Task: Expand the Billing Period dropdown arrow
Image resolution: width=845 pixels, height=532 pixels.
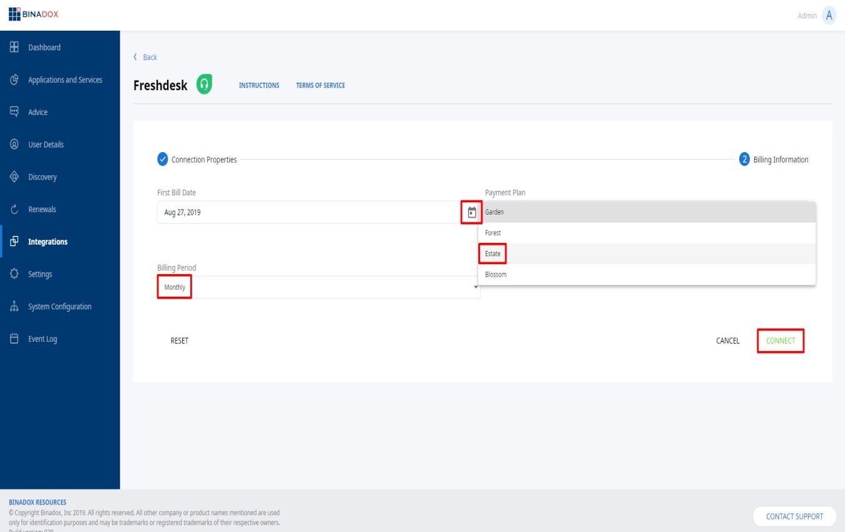Action: coord(476,287)
